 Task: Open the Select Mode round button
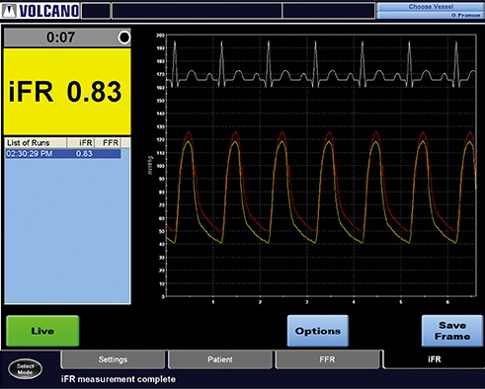[x=25, y=369]
